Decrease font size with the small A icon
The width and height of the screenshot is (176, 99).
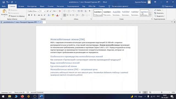(51, 11)
